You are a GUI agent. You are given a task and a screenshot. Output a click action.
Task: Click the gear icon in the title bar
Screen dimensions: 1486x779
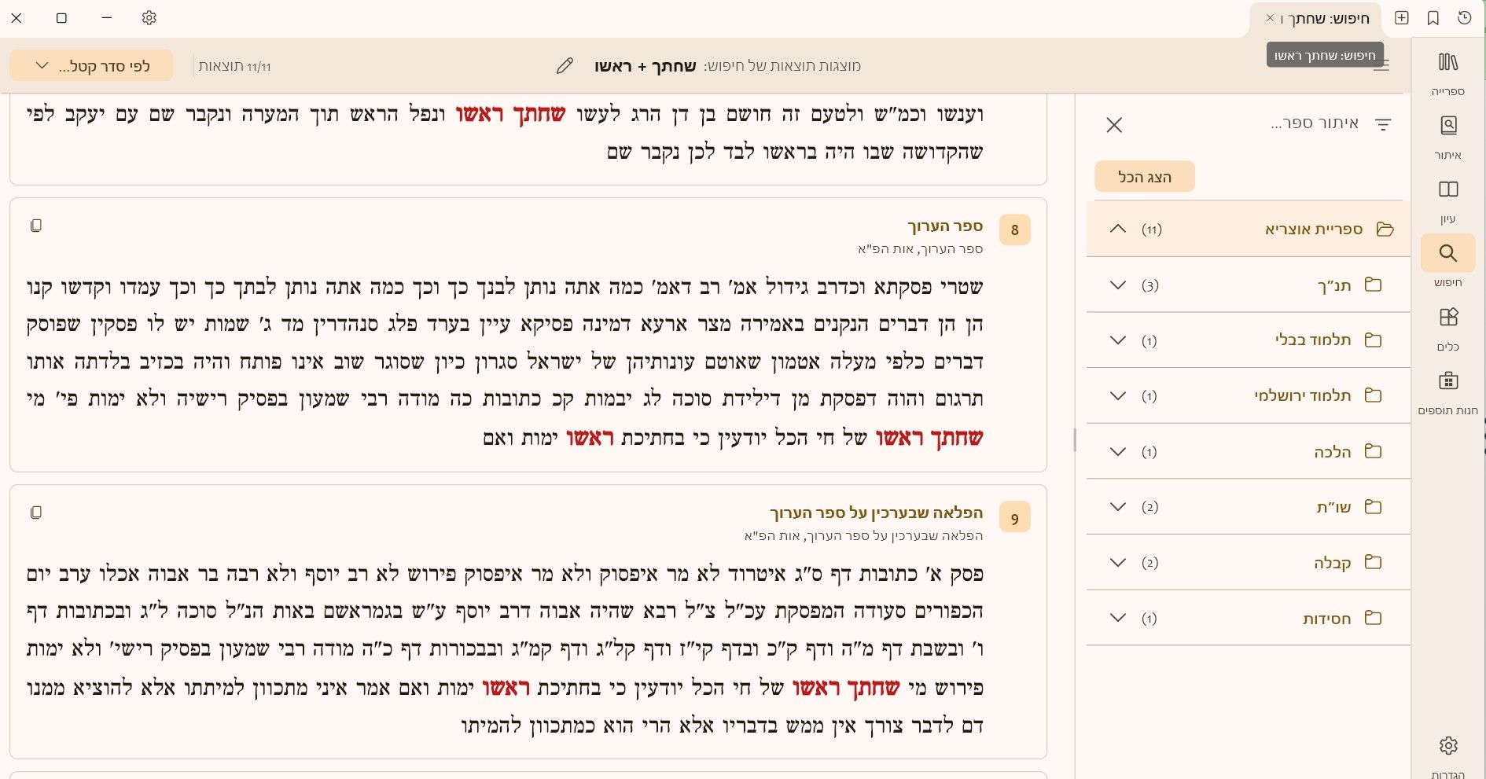coord(149,17)
